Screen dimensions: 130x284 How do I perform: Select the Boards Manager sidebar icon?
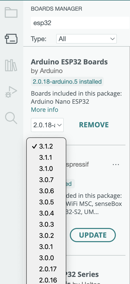(11, 39)
